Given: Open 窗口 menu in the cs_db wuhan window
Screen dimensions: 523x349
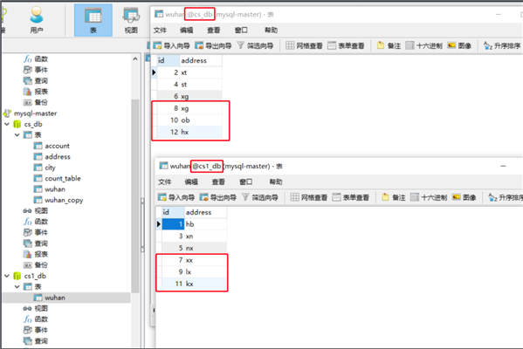Looking at the screenshot, I should (241, 30).
